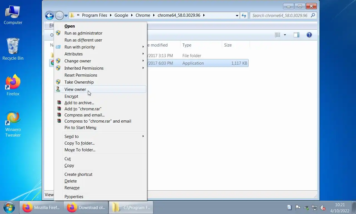Open the address bar history dropdown
Image resolution: width=356 pixels, height=214 pixels.
(x=237, y=16)
